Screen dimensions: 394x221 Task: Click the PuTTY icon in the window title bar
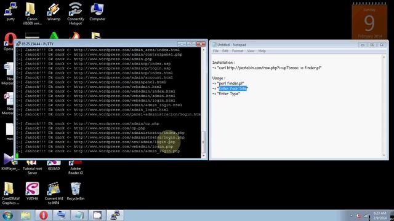tap(18, 44)
